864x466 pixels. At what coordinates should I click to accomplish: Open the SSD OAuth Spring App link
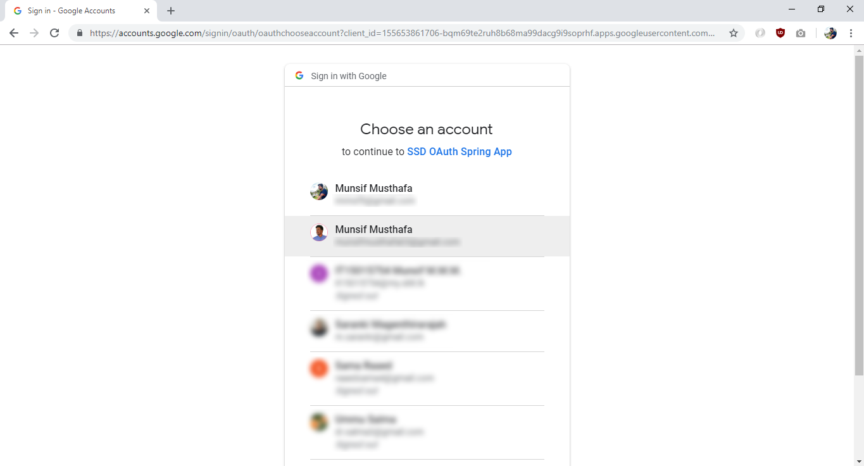(x=460, y=151)
